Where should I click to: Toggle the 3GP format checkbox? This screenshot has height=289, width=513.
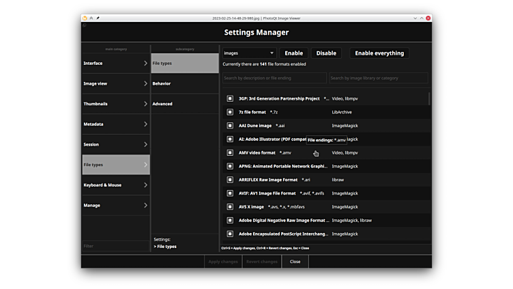click(230, 98)
